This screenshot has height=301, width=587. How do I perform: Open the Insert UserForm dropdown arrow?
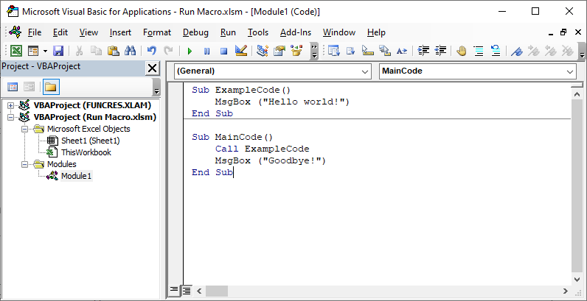click(45, 51)
